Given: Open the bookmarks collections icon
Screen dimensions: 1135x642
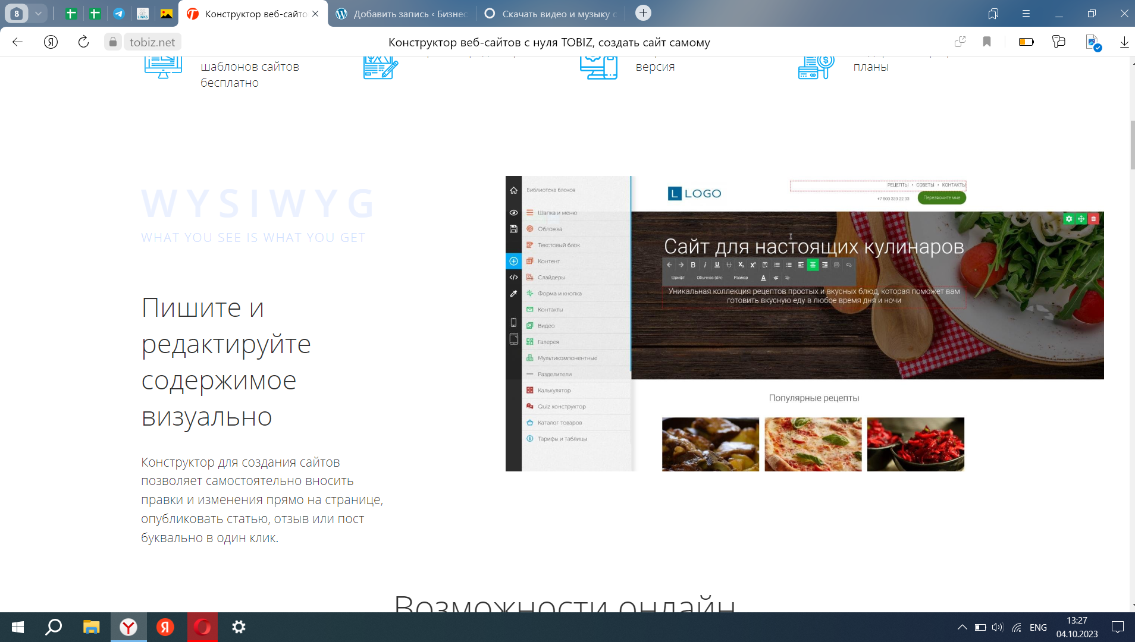Looking at the screenshot, I should [x=993, y=14].
